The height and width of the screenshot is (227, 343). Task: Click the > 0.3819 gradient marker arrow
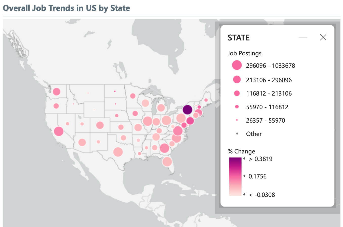pos(244,159)
